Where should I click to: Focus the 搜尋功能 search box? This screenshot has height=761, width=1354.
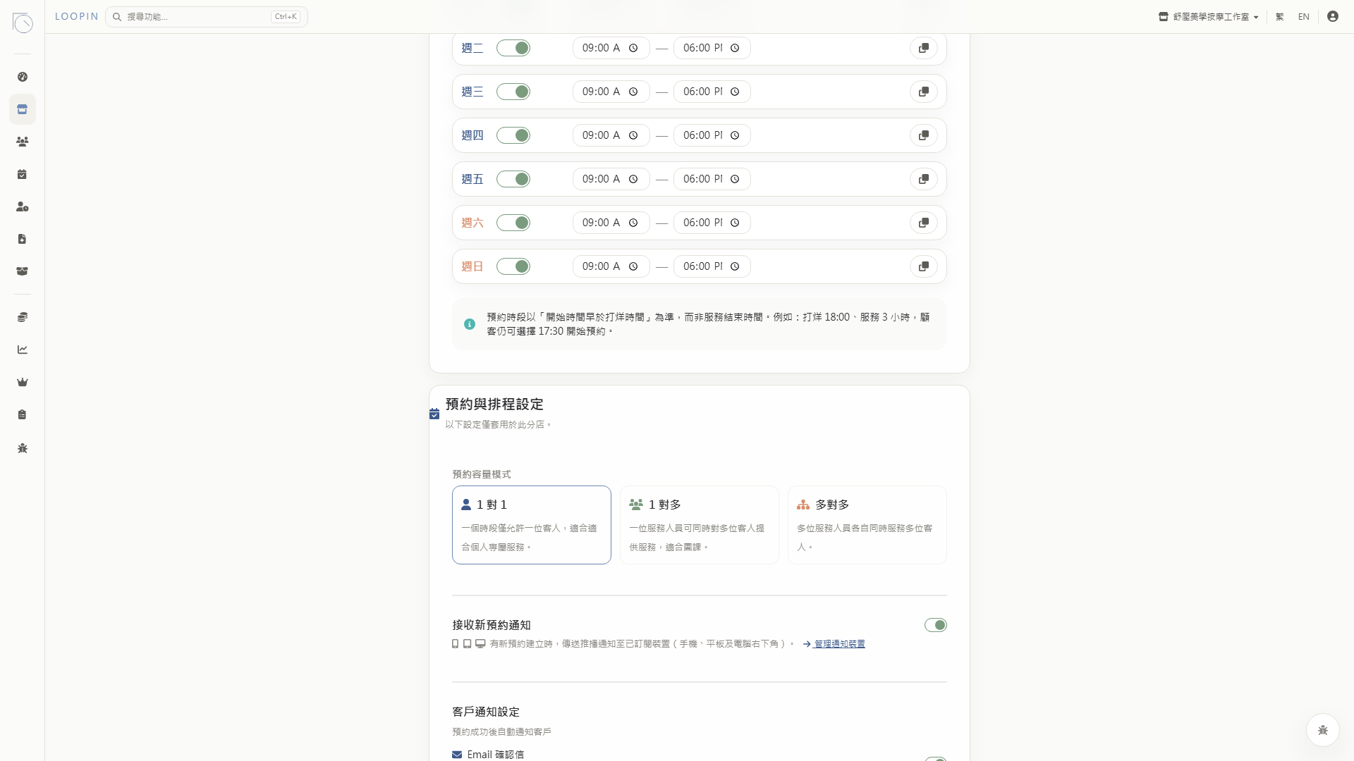[x=207, y=17]
